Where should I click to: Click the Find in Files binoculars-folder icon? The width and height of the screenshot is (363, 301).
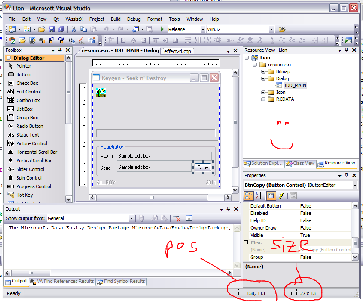[x=282, y=29]
